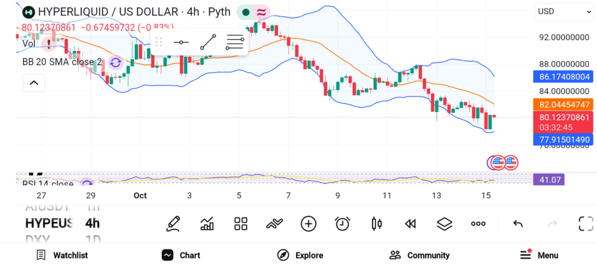Click the purple 41.07 RSI value label

549,180
